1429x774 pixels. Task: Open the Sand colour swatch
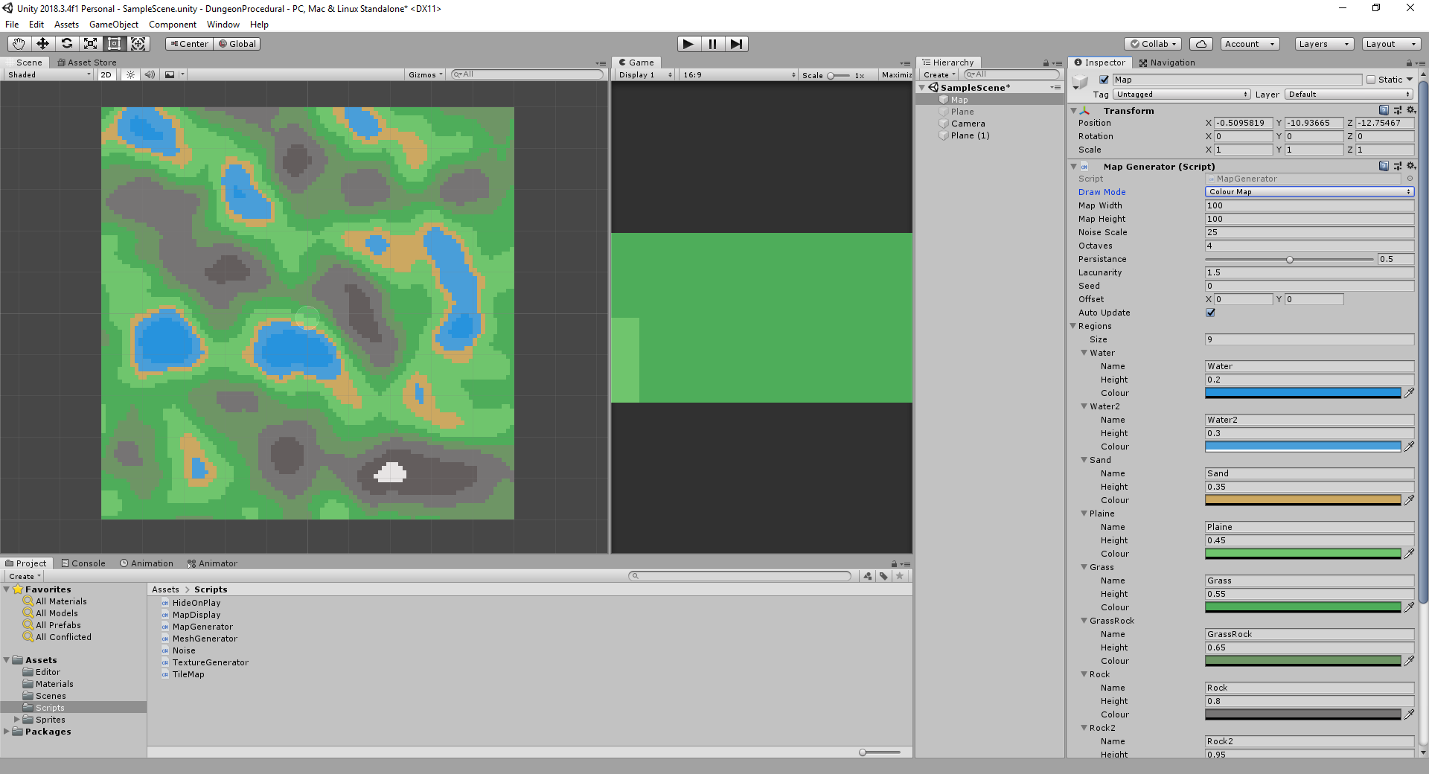point(1302,500)
